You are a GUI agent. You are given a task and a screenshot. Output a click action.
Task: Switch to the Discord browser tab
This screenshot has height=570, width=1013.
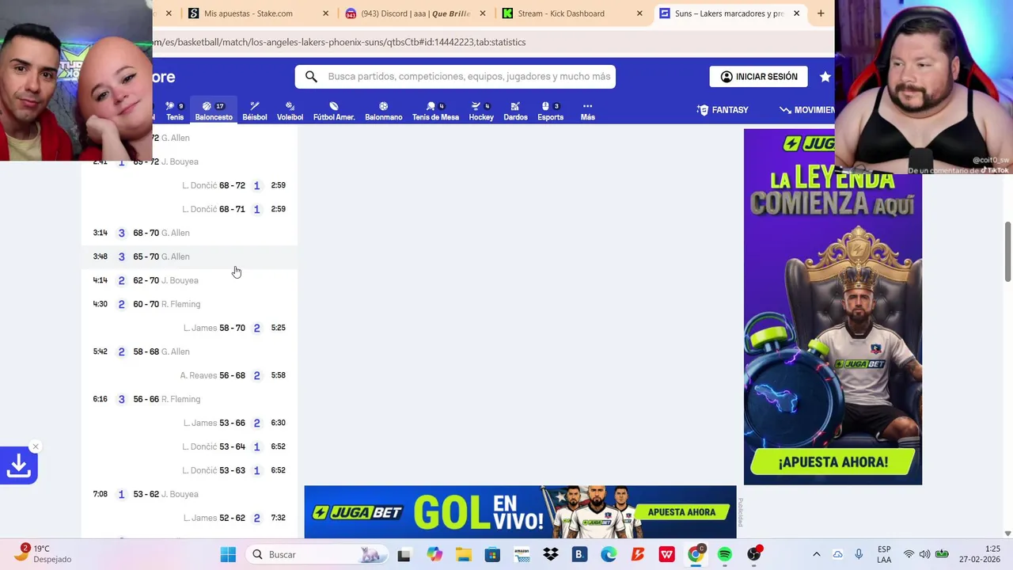(415, 13)
